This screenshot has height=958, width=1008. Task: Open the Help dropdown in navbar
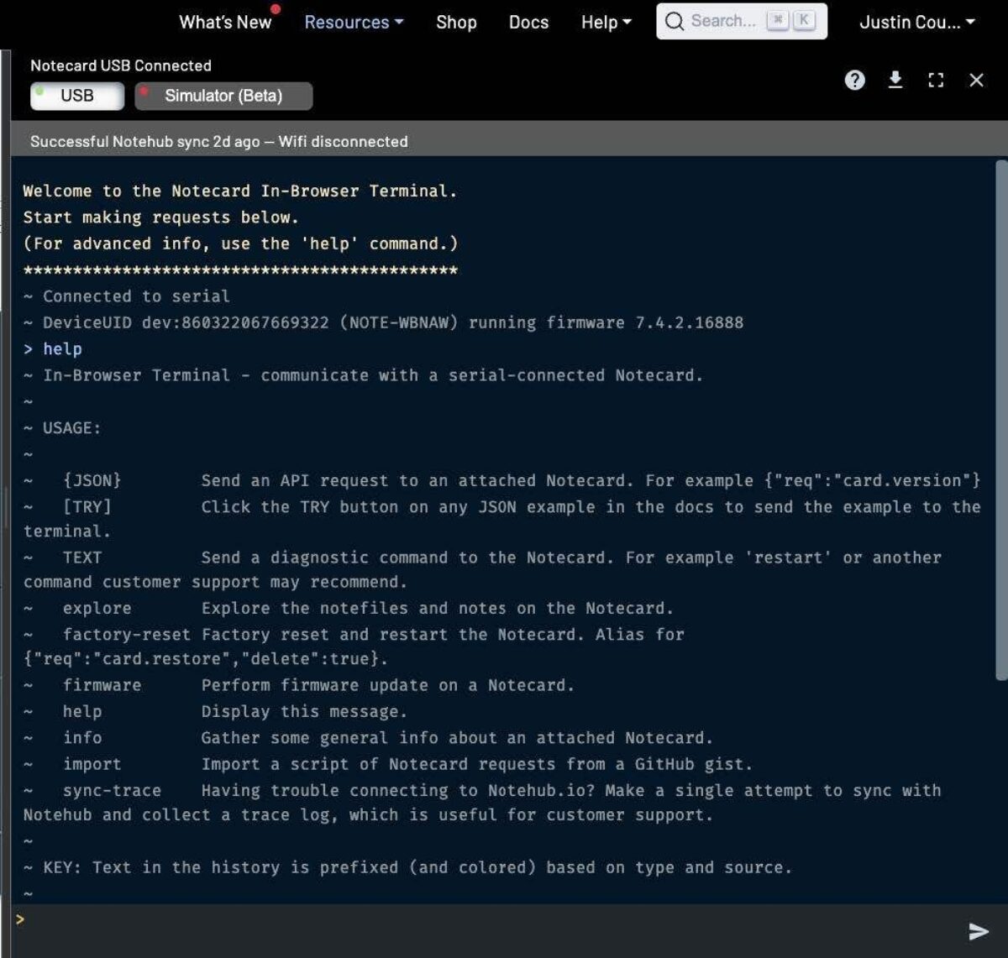coord(606,23)
